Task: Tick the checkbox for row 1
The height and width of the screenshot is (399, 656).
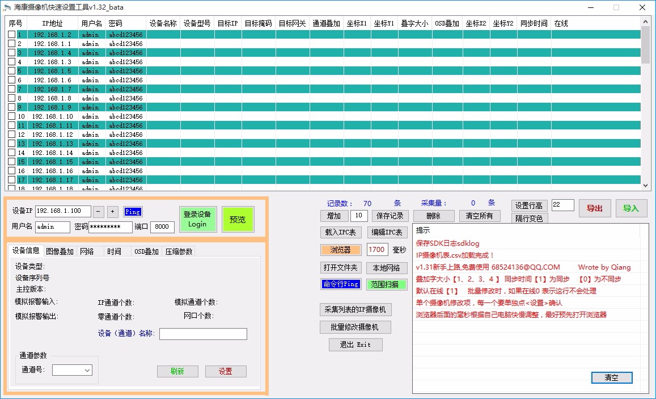Action: click(x=12, y=35)
